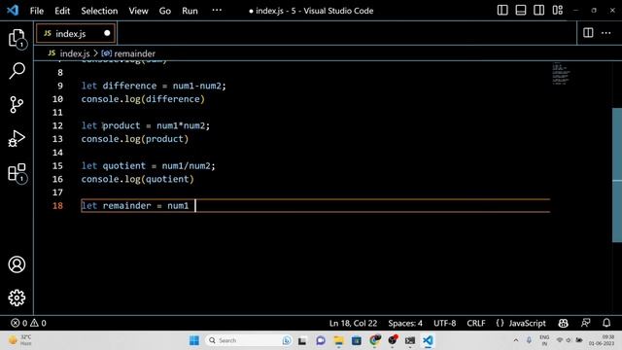Click console.log(product) on line 13
The image size is (622, 350).
(135, 139)
